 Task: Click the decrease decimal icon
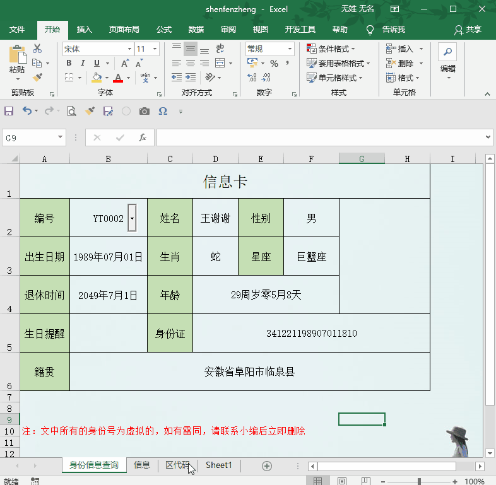(x=266, y=78)
